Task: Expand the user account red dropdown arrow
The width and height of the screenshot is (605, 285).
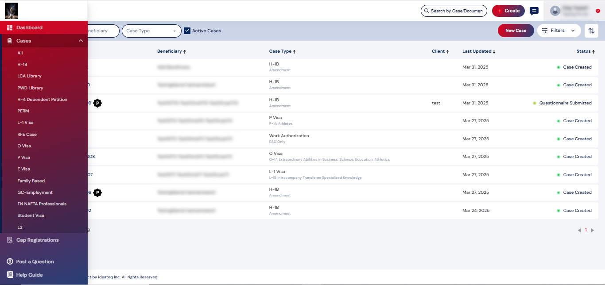Action: click(598, 11)
